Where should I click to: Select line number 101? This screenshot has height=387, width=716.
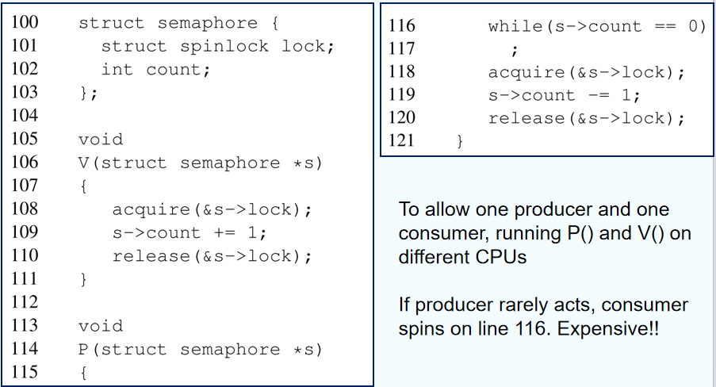pyautogui.click(x=25, y=45)
